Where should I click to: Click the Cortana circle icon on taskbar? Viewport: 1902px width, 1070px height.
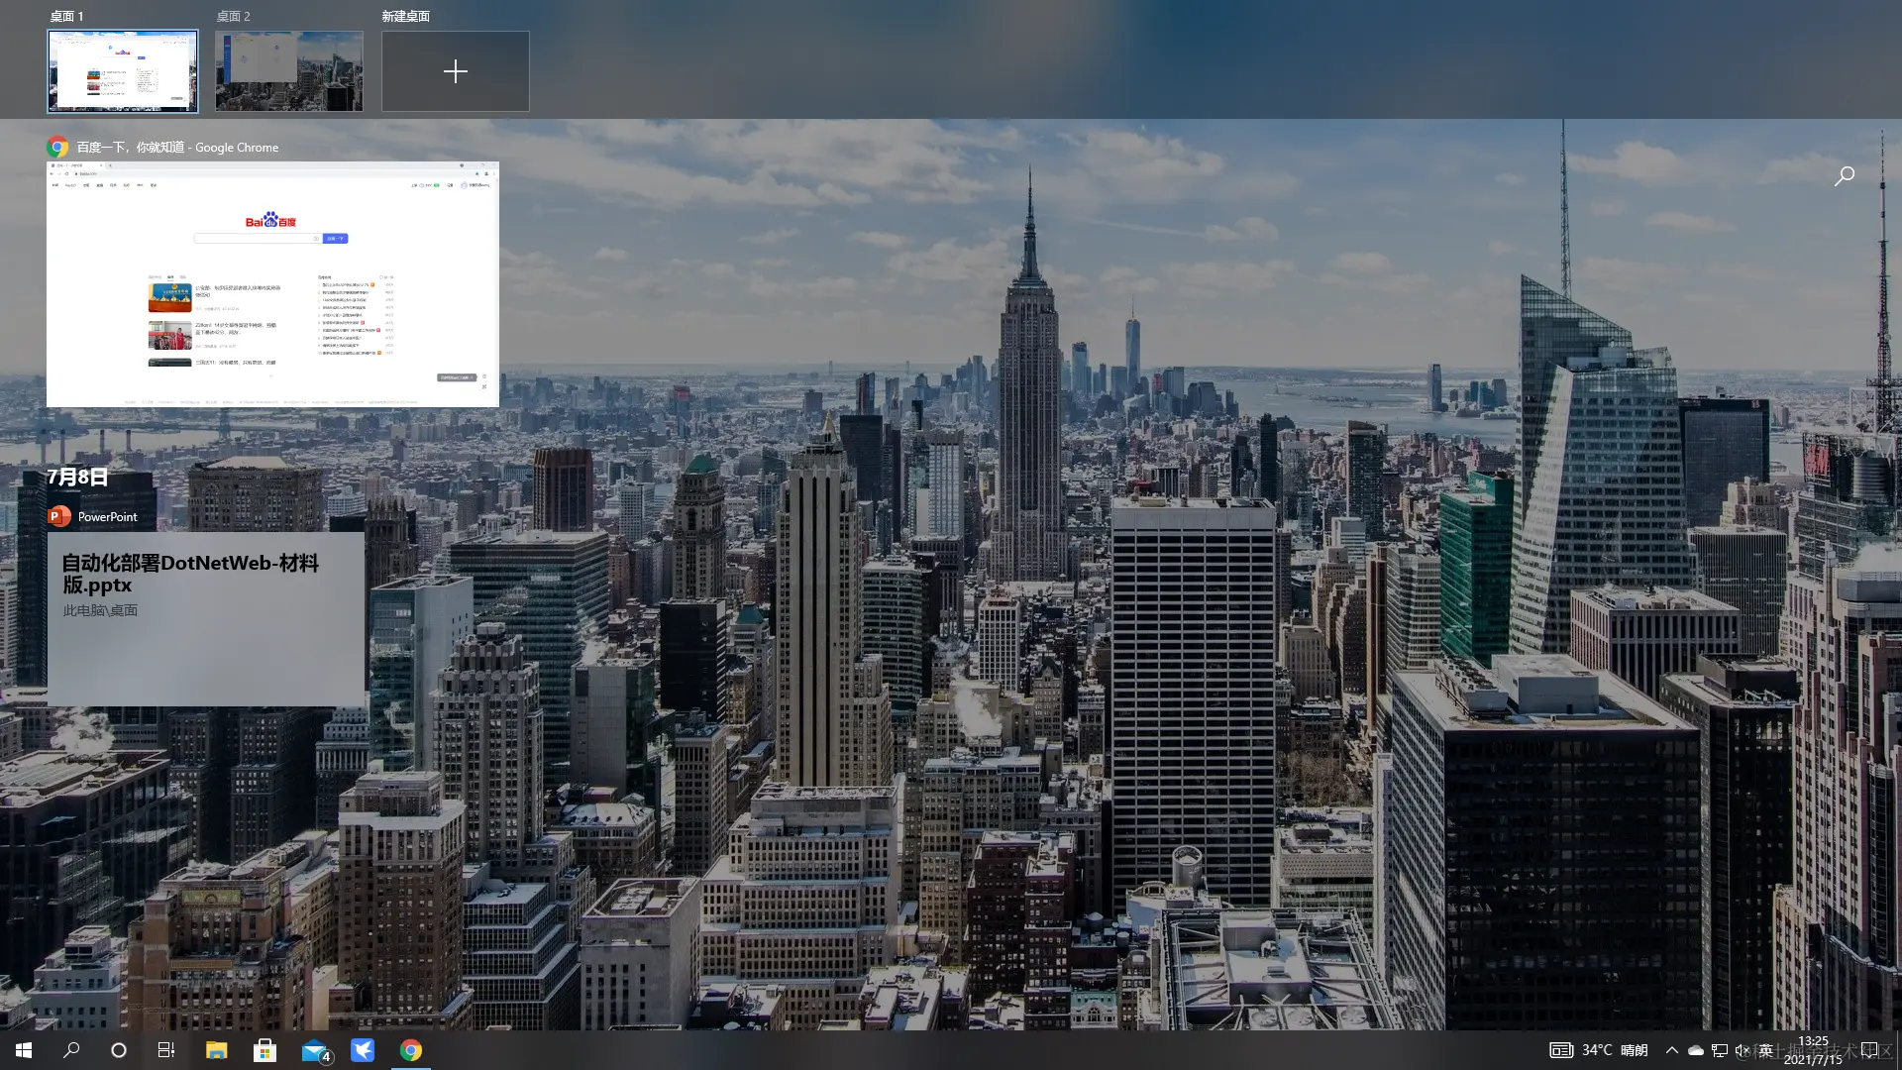pos(118,1049)
